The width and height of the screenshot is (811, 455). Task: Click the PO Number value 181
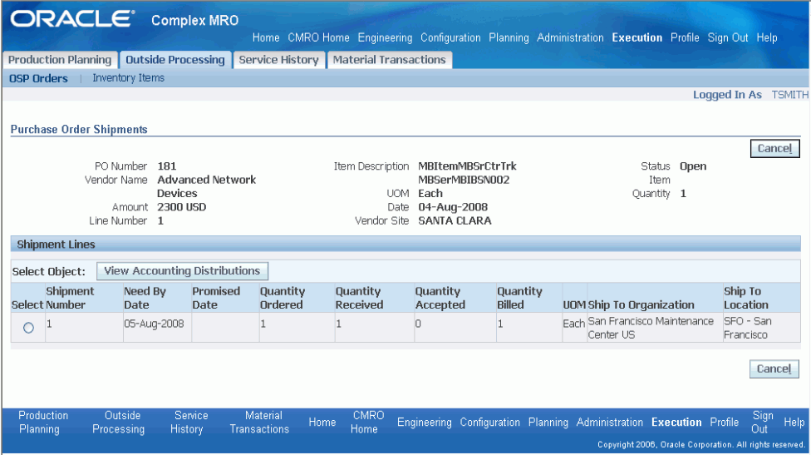(166, 166)
